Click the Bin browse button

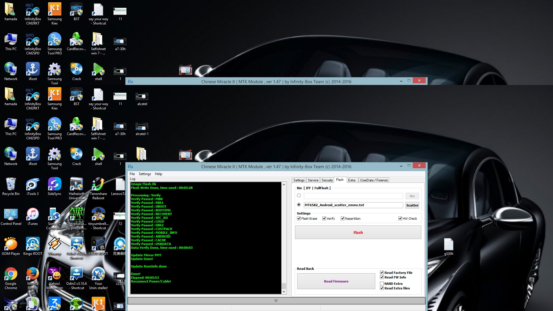[x=412, y=196]
